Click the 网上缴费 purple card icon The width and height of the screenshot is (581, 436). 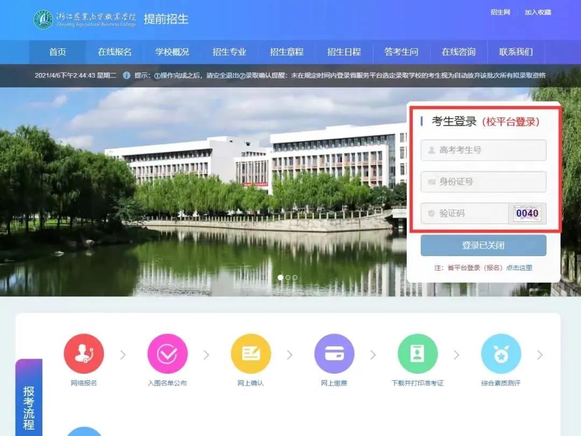[x=334, y=354]
